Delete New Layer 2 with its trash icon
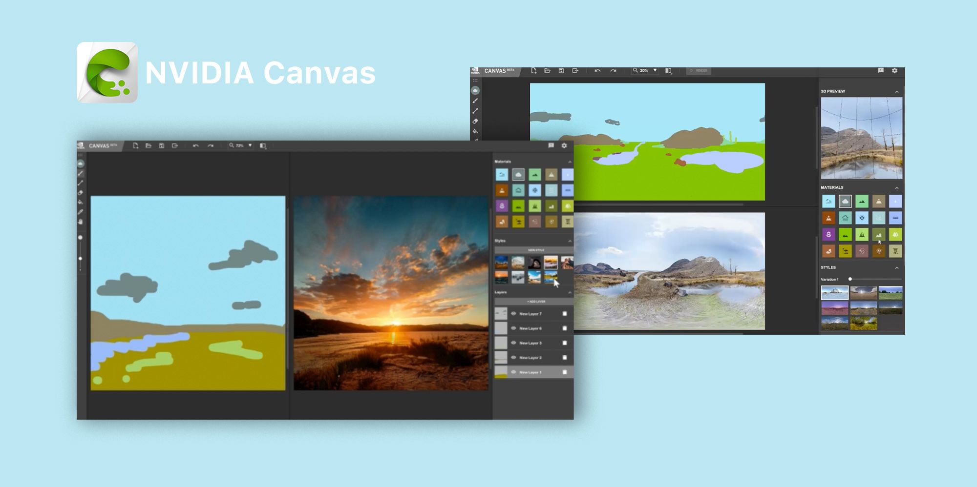 pos(565,358)
